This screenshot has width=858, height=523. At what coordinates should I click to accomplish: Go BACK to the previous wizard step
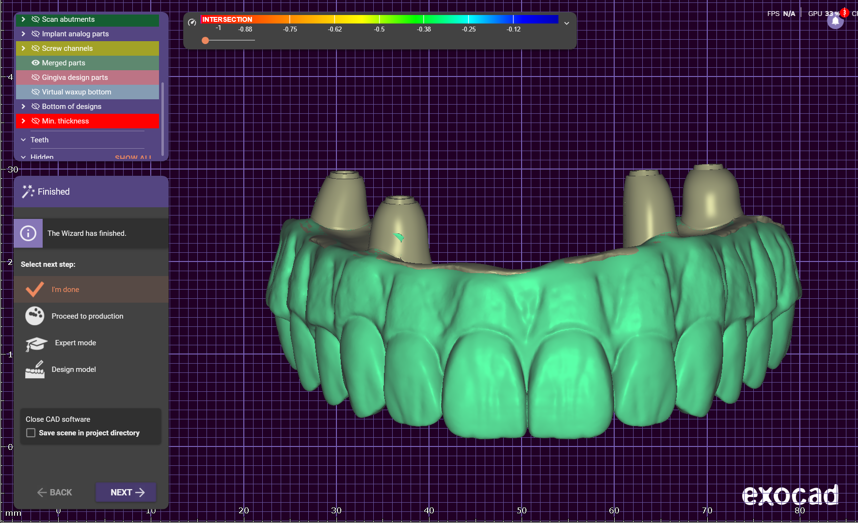[x=54, y=492]
